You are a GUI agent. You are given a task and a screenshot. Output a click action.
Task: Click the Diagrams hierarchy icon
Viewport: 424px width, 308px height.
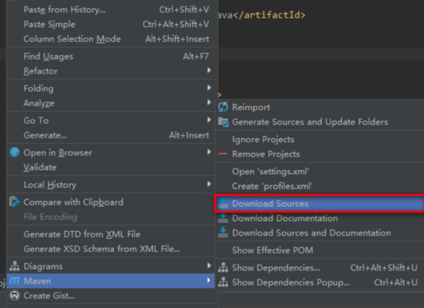tap(15, 266)
